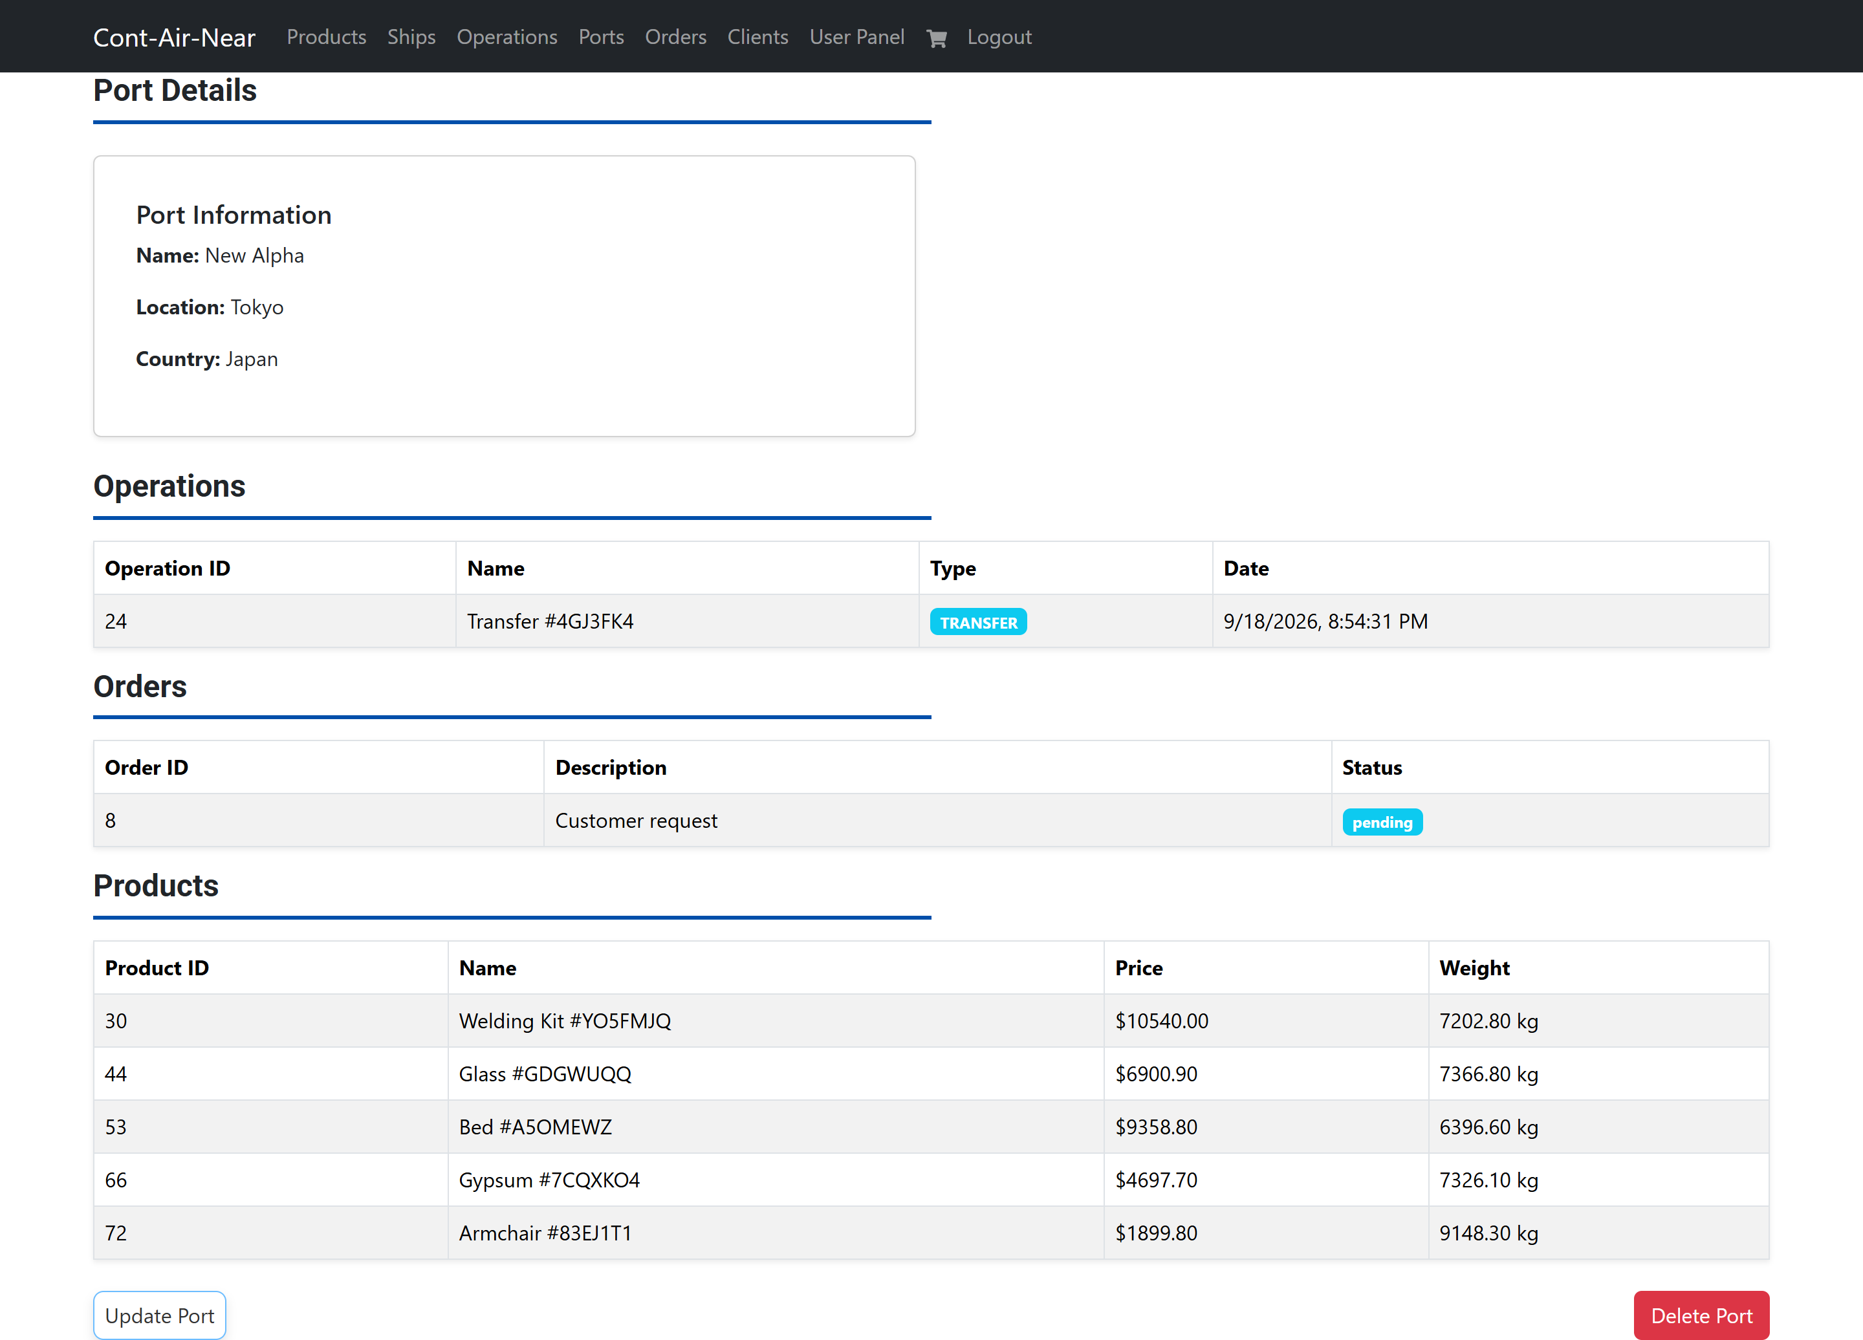1863x1340 pixels.
Task: Select product Gypsum #7CQXKO4
Action: [550, 1180]
